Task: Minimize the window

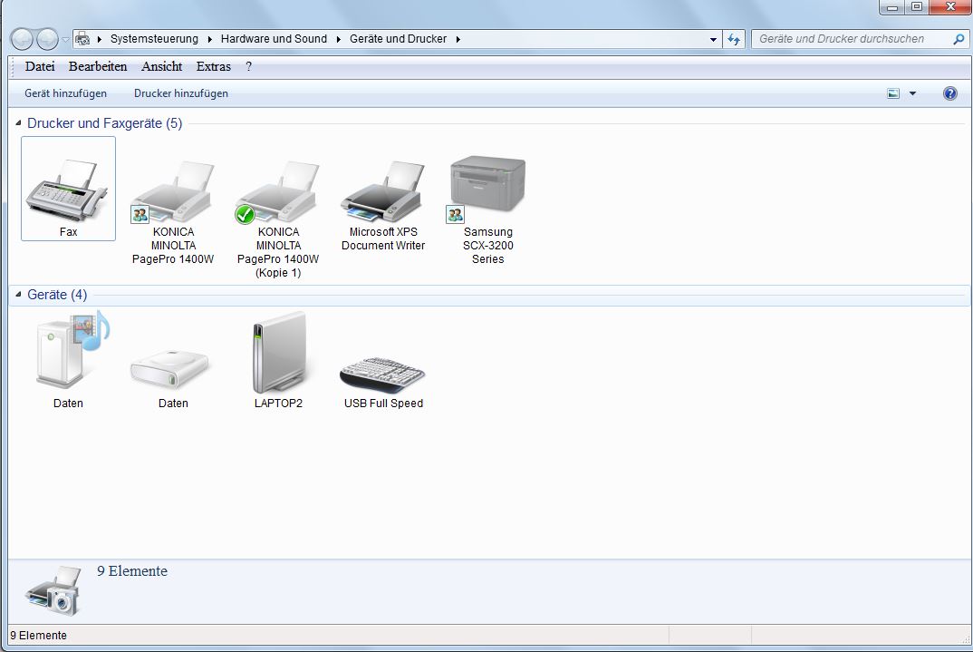Action: (892, 7)
